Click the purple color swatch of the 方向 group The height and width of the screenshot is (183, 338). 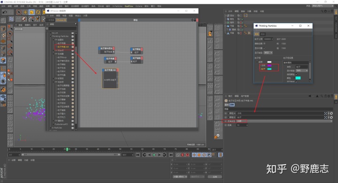click(269, 66)
